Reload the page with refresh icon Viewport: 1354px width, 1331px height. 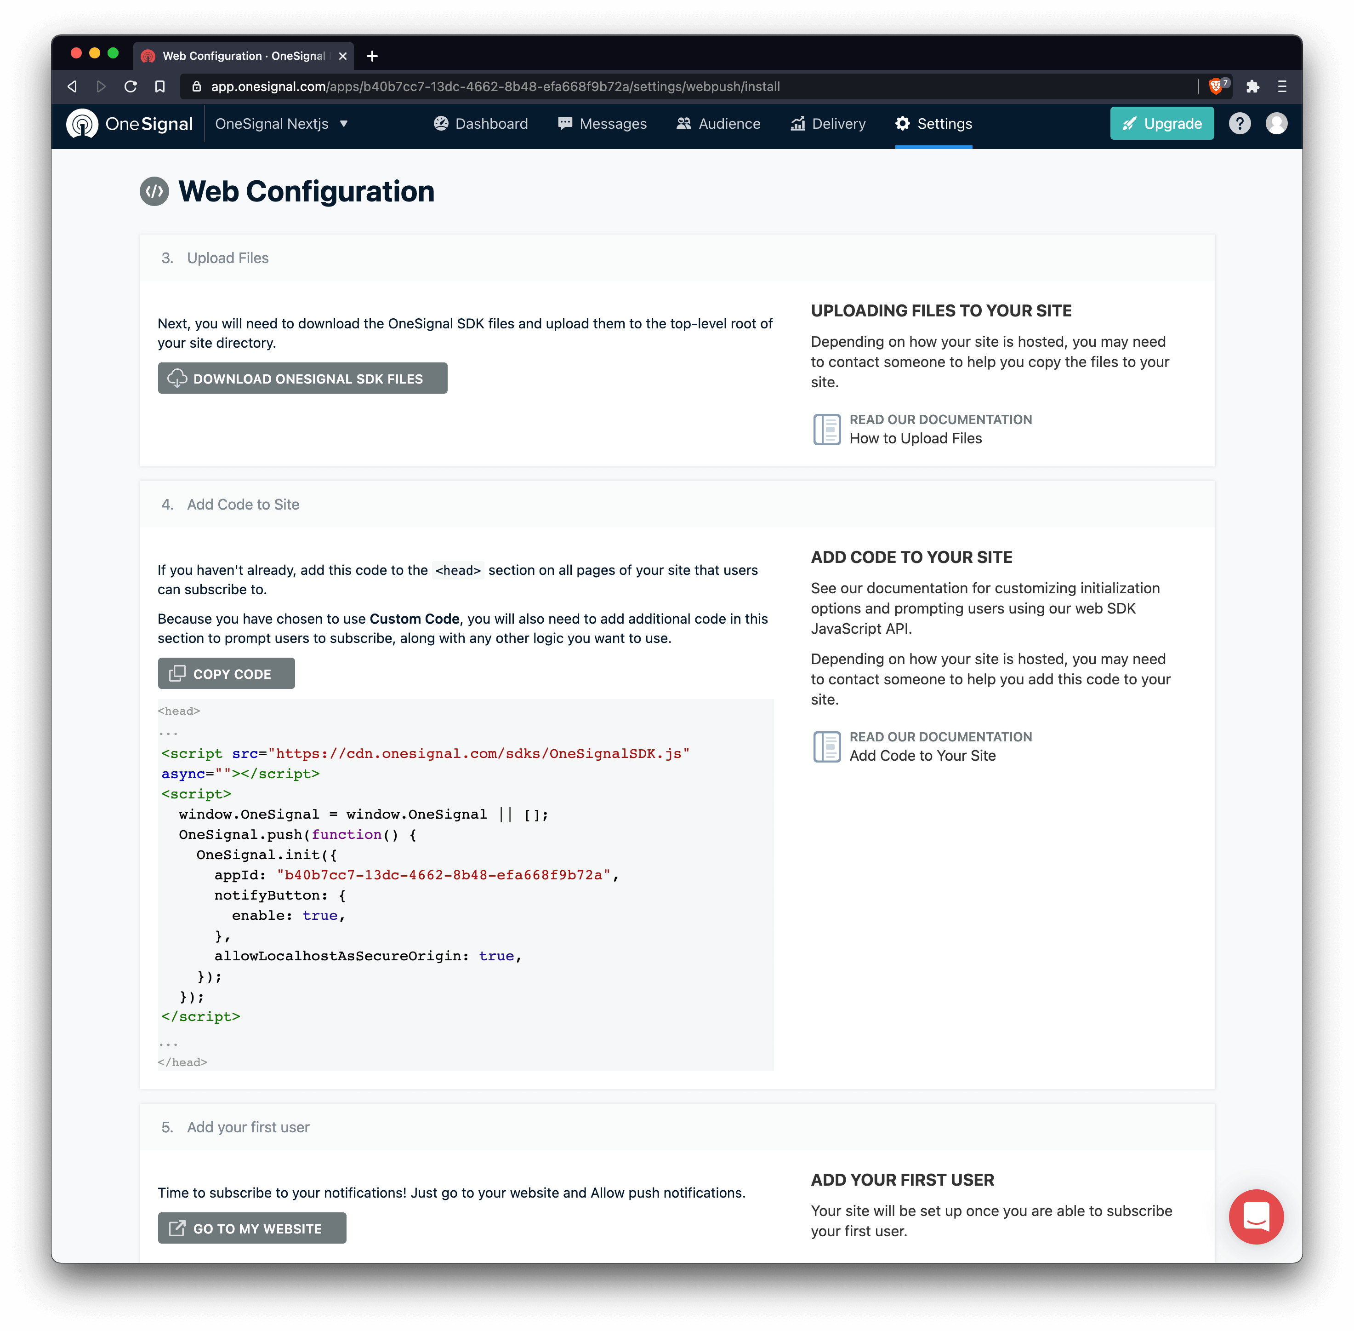[x=131, y=86]
